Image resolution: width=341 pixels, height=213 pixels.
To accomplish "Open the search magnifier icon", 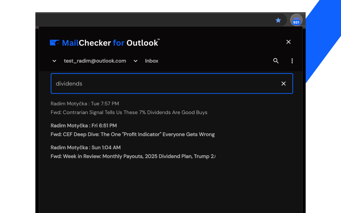I will pyautogui.click(x=276, y=61).
